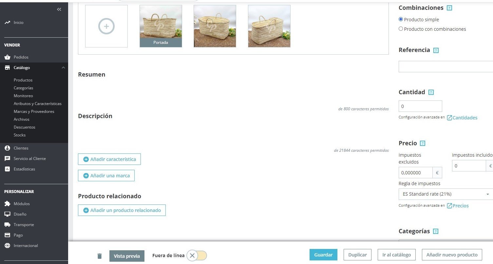
Task: Click the Transporte truck icon
Action: [7, 225]
